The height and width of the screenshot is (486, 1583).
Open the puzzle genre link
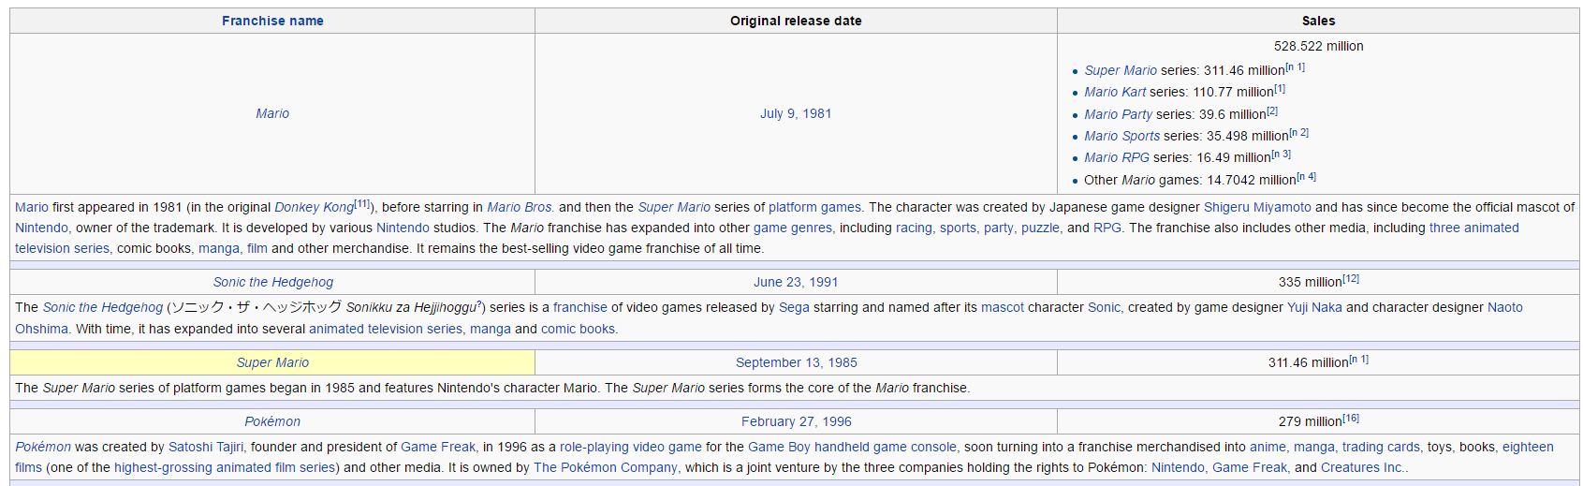(1040, 228)
